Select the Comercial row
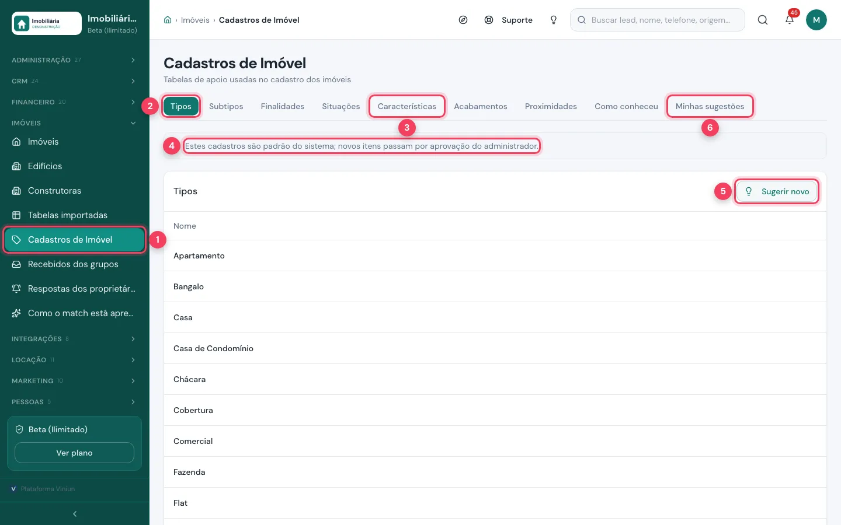The height and width of the screenshot is (525, 841). pos(495,441)
